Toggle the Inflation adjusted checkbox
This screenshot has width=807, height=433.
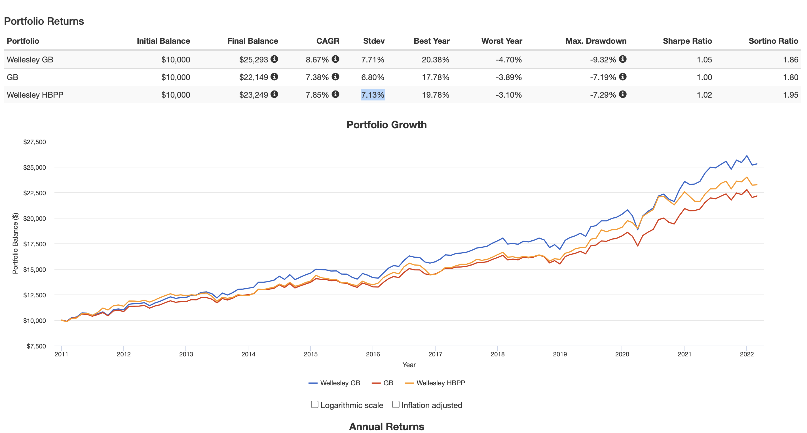pyautogui.click(x=396, y=404)
